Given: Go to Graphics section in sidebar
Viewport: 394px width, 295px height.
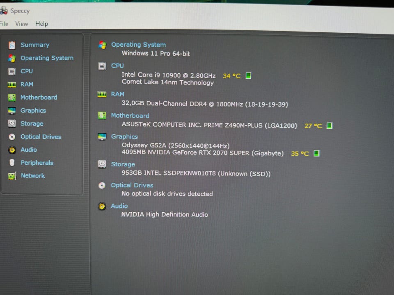Looking at the screenshot, I should (x=33, y=111).
